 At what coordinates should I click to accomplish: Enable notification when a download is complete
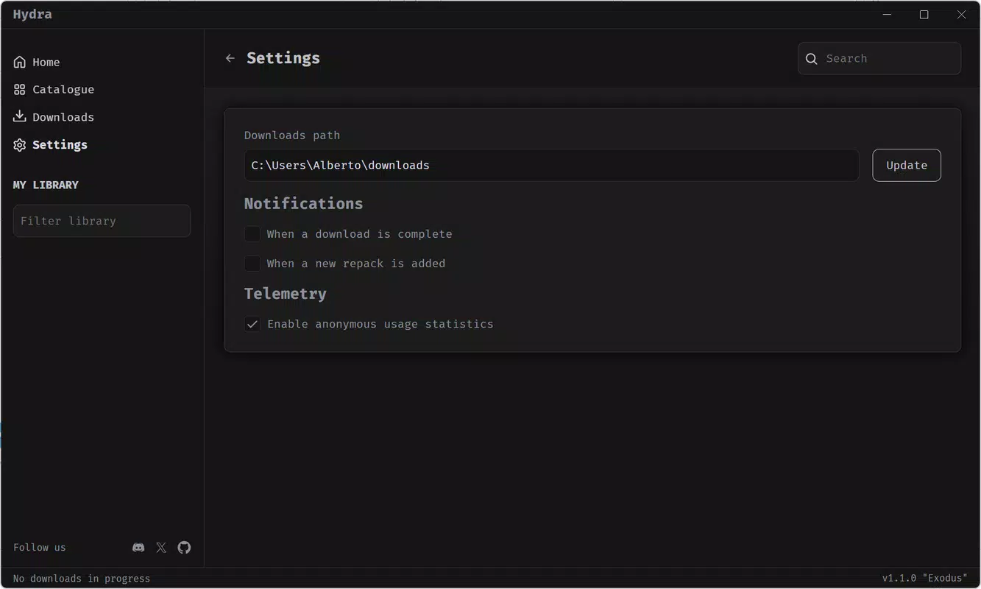pyautogui.click(x=252, y=234)
